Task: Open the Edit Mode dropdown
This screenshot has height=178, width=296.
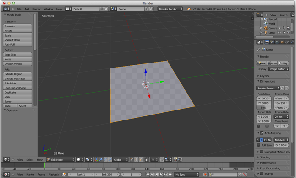Action: 60,160
